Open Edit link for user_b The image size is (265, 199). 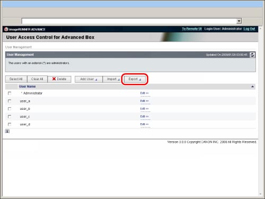click(144, 109)
